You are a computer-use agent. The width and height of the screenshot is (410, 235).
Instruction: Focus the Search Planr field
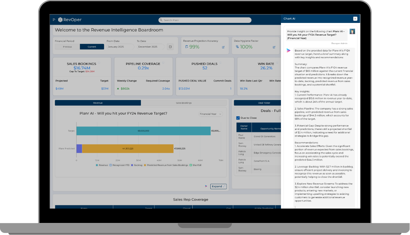click(x=205, y=20)
